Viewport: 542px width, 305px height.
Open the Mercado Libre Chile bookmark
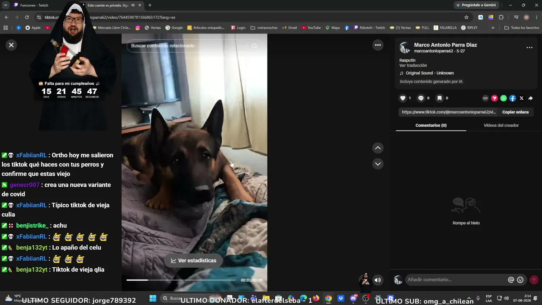111,28
